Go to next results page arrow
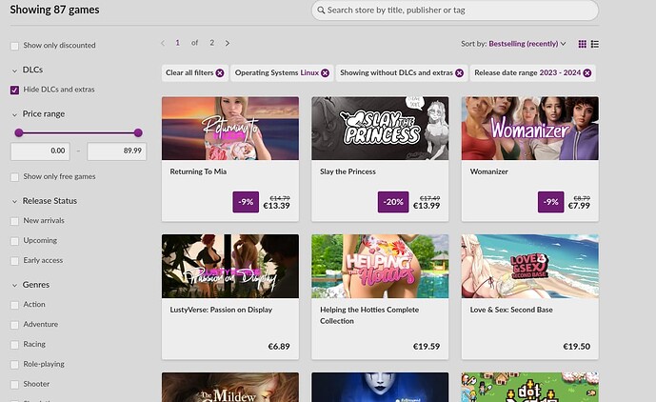The image size is (656, 402). pos(228,43)
